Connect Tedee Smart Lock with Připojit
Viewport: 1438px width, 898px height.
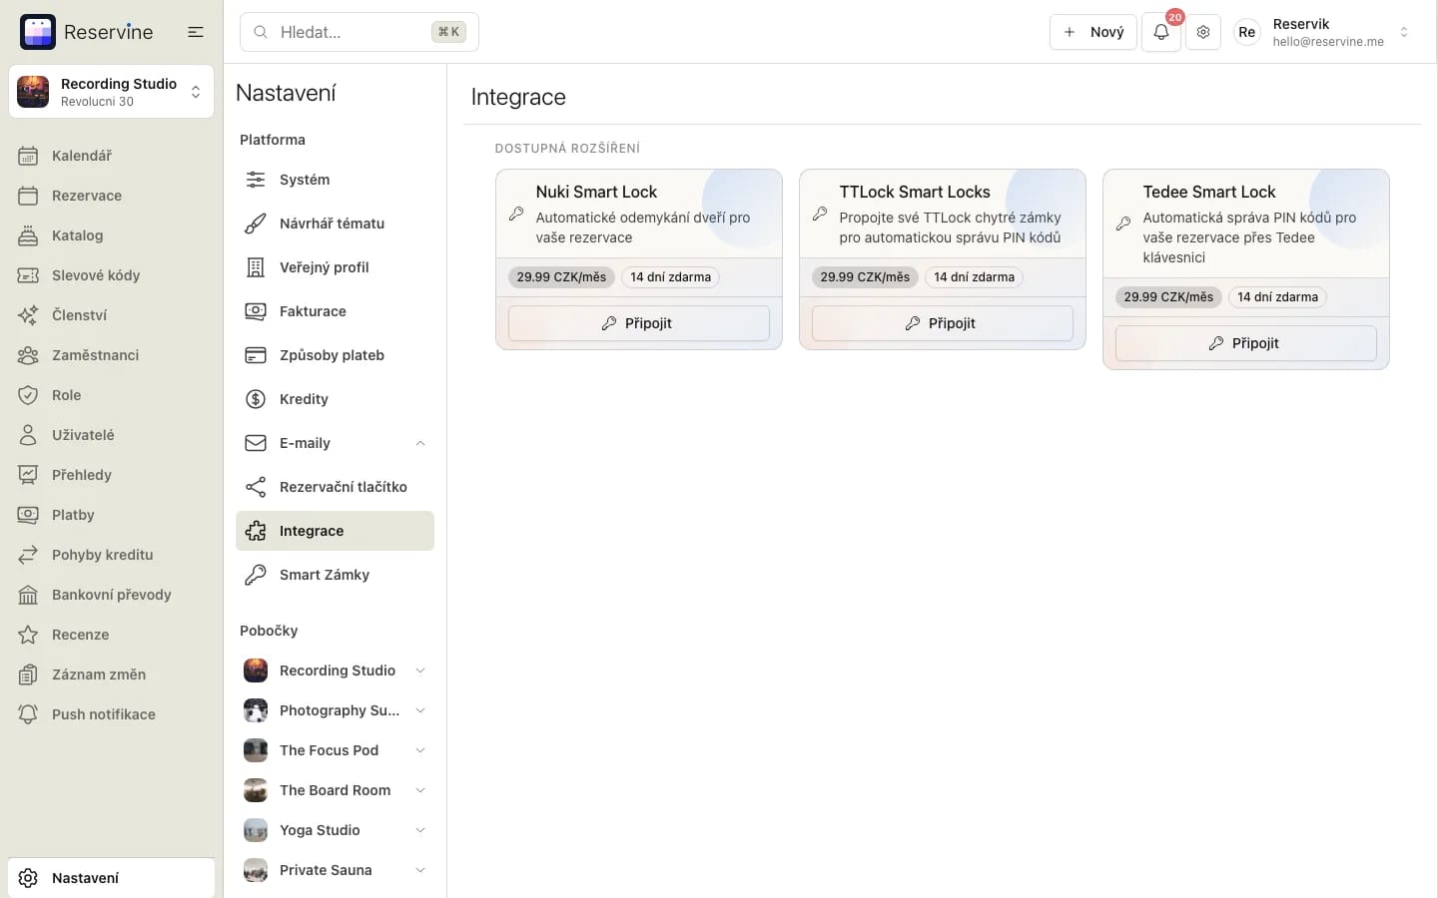coord(1246,343)
